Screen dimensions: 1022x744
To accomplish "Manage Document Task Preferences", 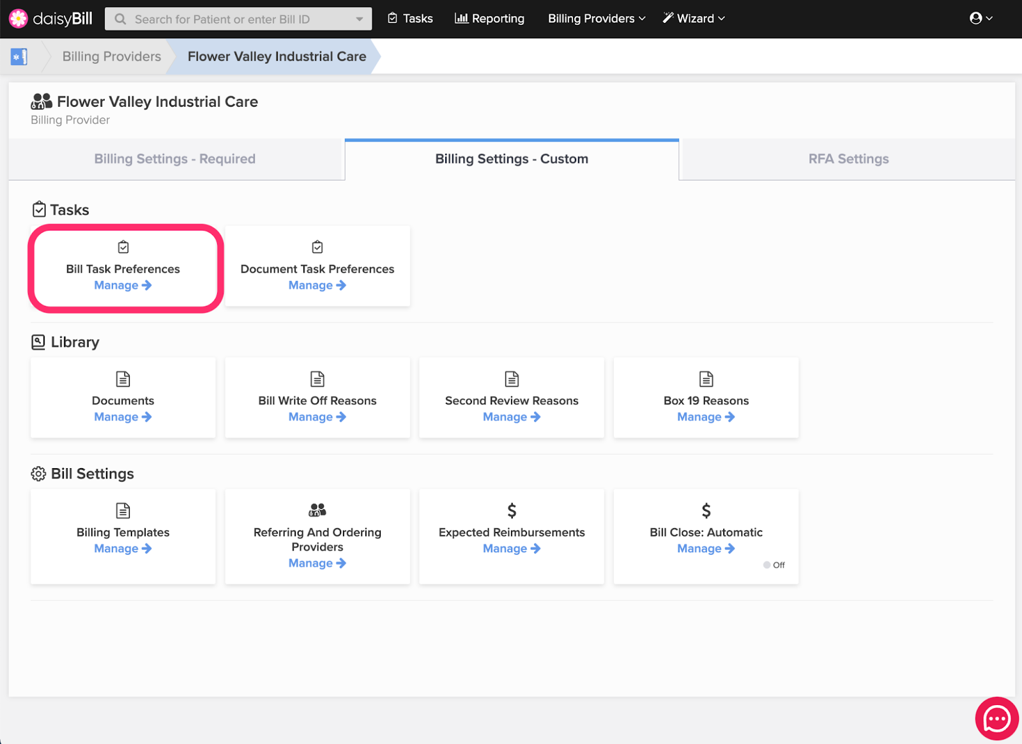I will 317,285.
